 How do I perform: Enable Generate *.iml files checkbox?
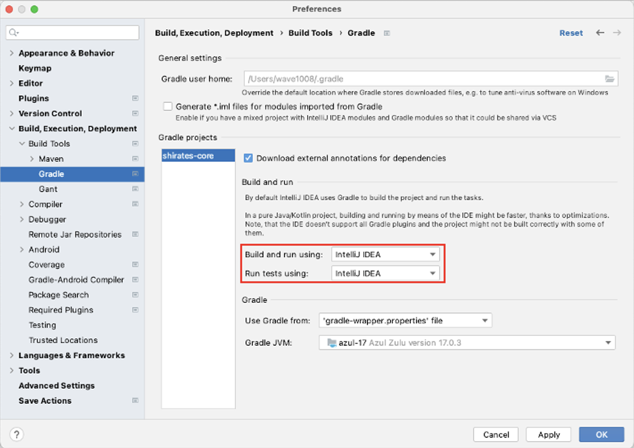pos(168,107)
